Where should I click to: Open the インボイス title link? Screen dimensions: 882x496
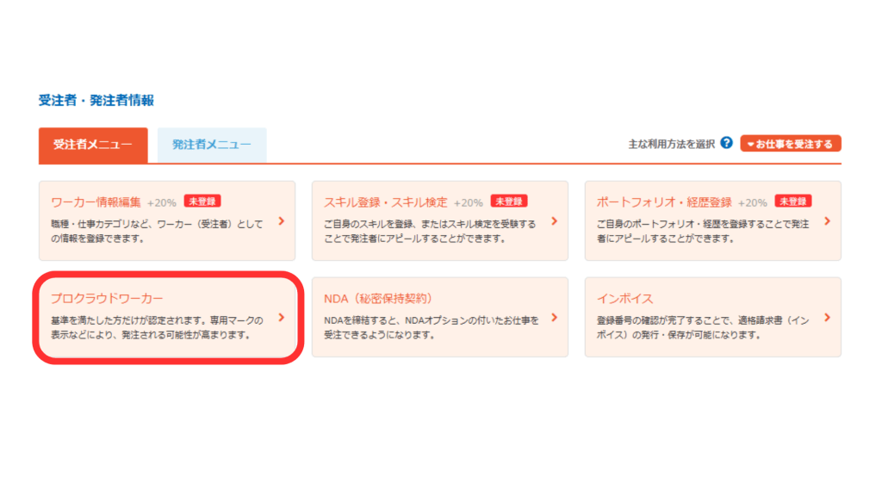click(625, 299)
